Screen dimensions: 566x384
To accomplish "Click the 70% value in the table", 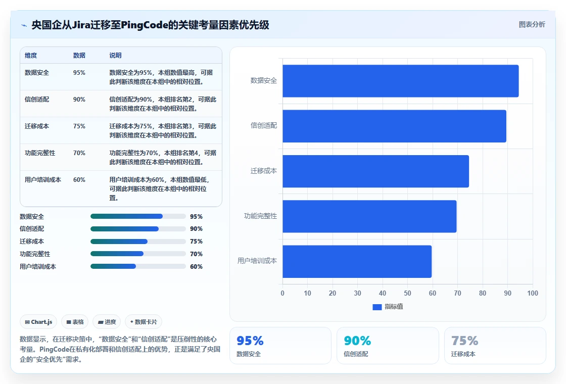I will (x=79, y=153).
